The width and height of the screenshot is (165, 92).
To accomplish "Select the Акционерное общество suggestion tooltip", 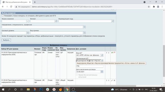I will (x=111, y=63).
